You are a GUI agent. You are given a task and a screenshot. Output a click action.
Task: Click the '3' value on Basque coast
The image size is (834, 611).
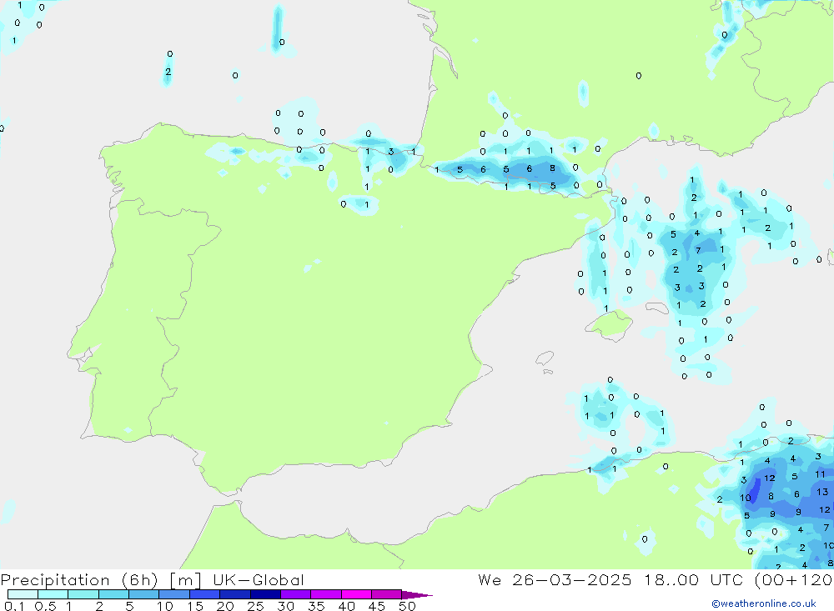pyautogui.click(x=391, y=152)
